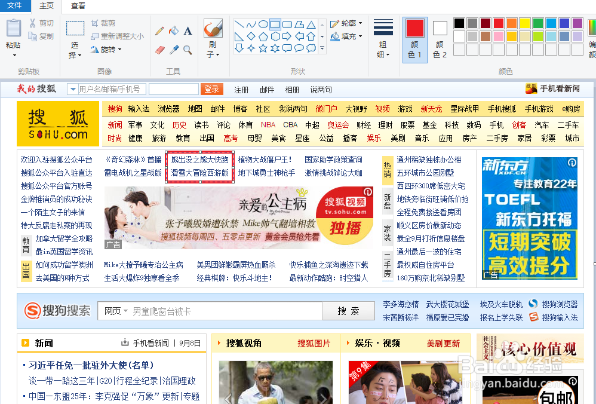Choose the Rectangle shape
596x404 pixels.
coord(275,25)
